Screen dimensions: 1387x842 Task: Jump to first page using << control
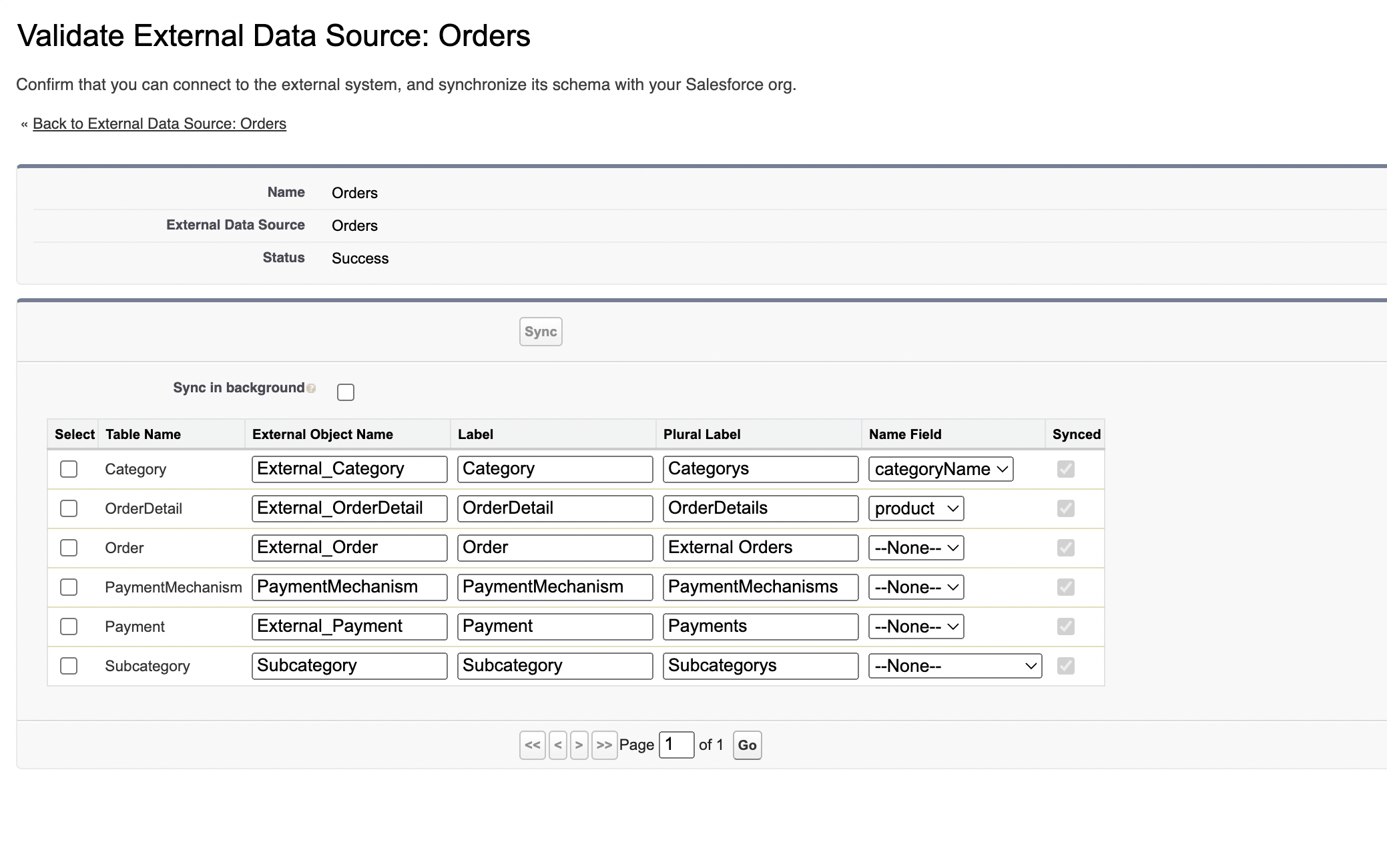(x=531, y=745)
